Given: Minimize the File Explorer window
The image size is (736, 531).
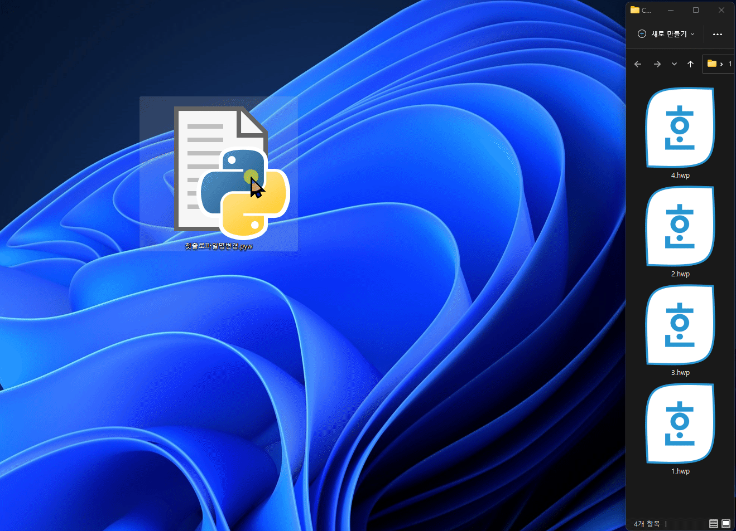Looking at the screenshot, I should pos(671,10).
